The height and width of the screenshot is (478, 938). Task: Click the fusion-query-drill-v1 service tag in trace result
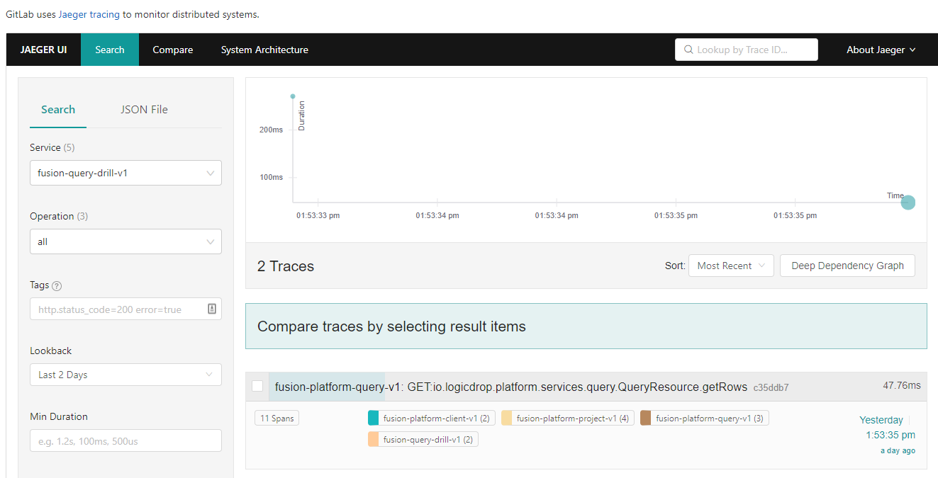(x=423, y=440)
